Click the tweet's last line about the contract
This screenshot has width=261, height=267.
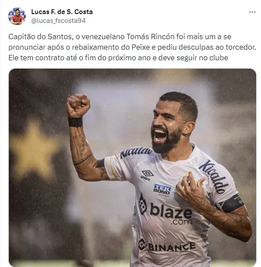tap(118, 58)
